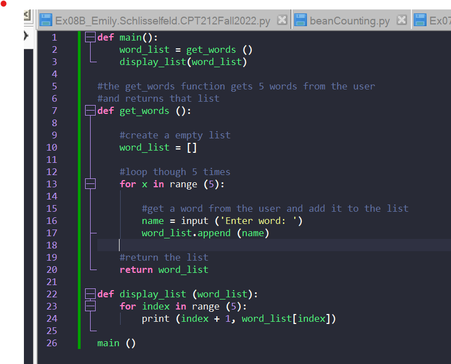Collapse the display_list function fold marker
The width and height of the screenshot is (451, 364).
[x=90, y=293]
